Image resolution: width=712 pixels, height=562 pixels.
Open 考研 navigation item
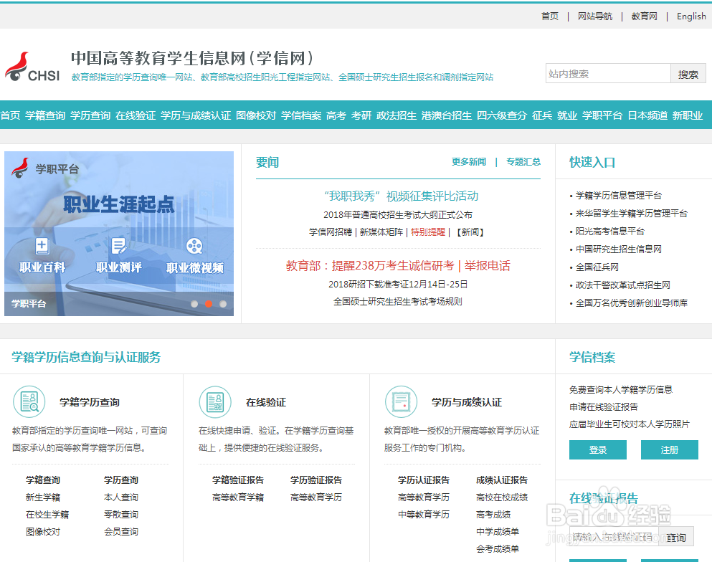361,115
